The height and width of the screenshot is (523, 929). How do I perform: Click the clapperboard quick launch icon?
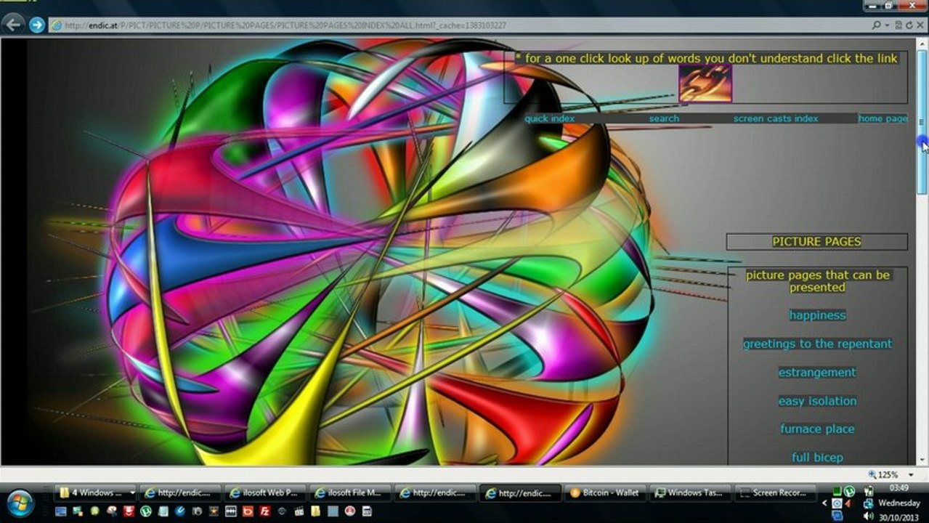pos(299,511)
